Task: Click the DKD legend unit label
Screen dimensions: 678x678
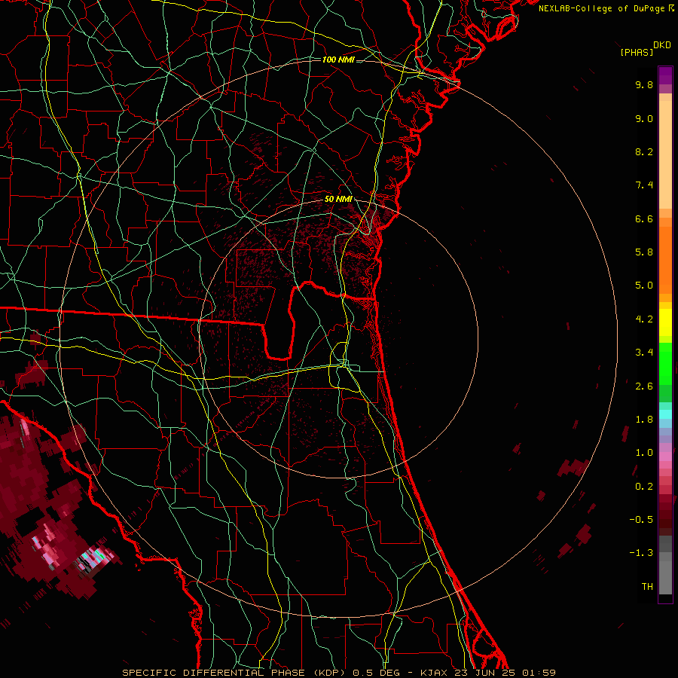Action: pos(662,45)
